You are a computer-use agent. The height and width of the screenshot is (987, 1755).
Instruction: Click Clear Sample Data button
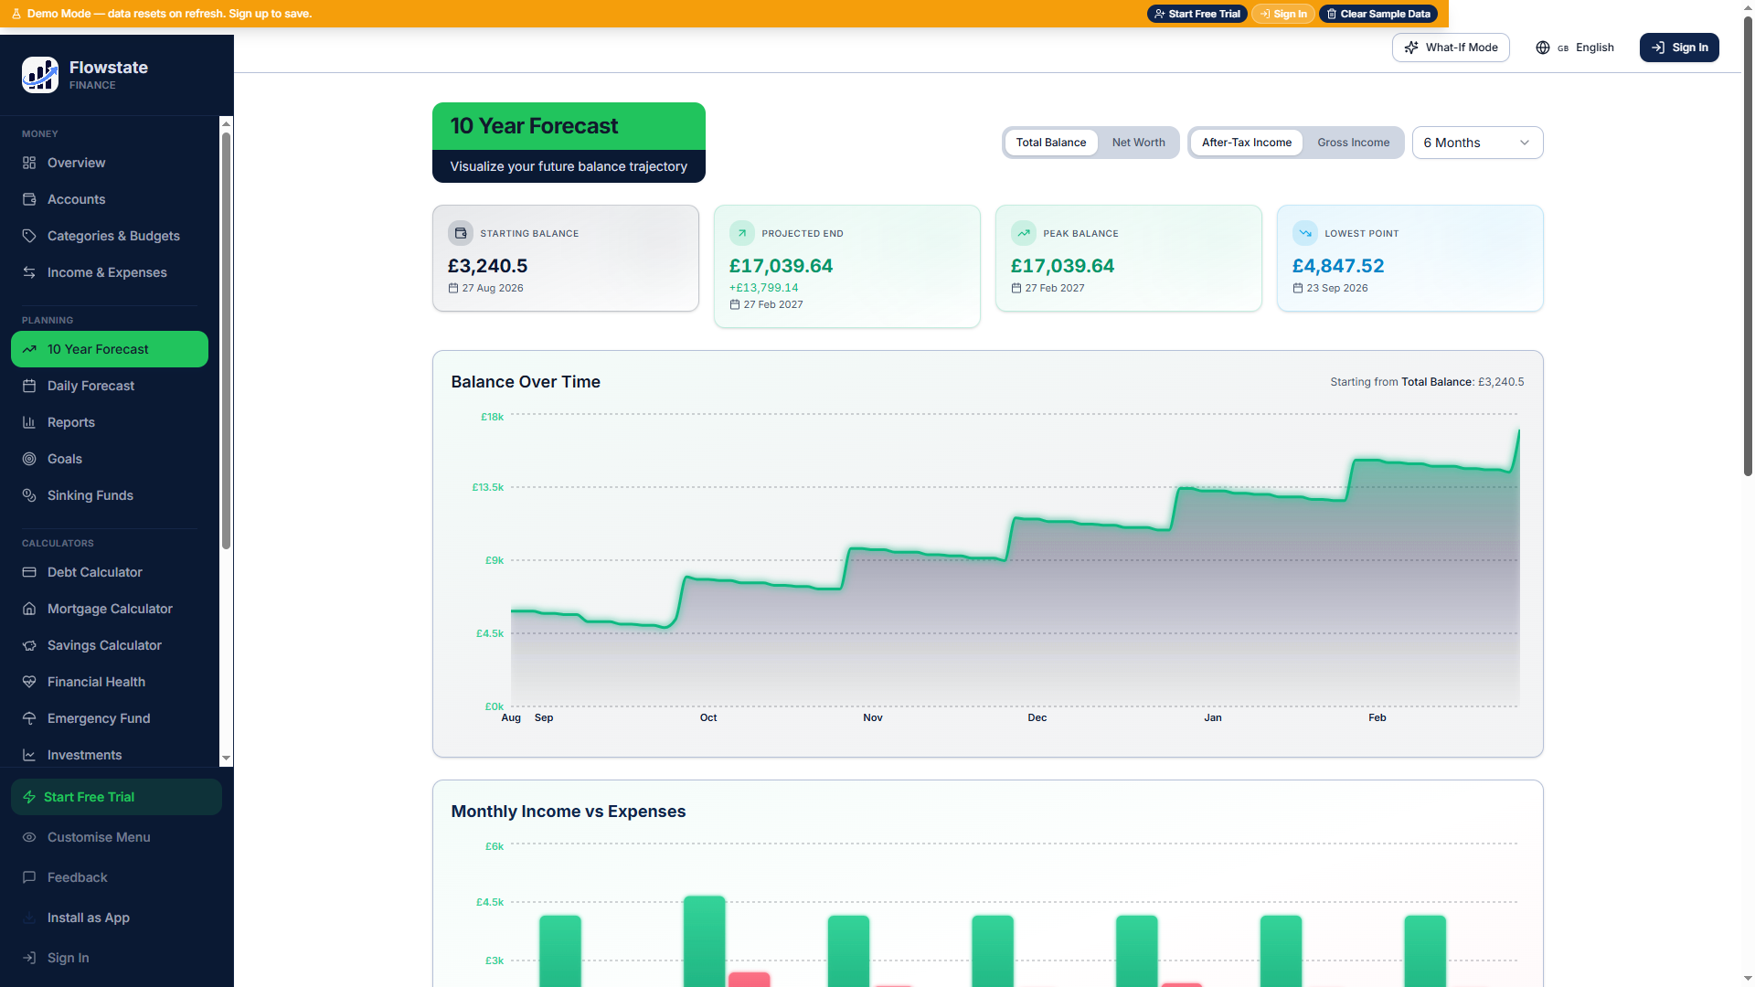[1378, 14]
